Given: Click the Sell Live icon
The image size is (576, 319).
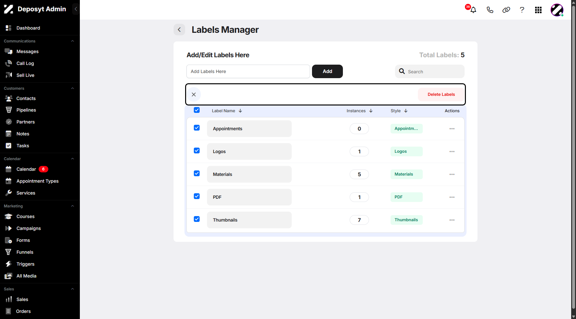Looking at the screenshot, I should click(9, 75).
